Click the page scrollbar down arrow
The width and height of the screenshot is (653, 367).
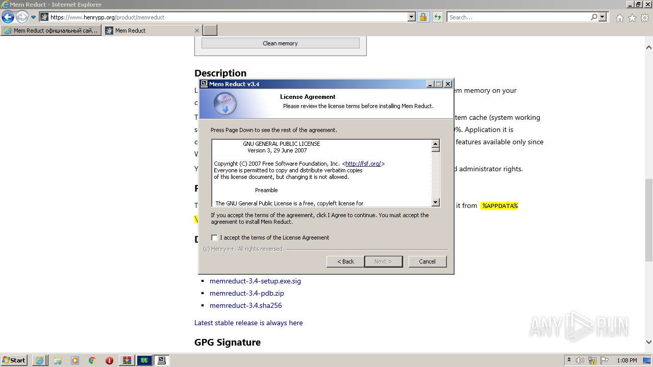tap(648, 342)
